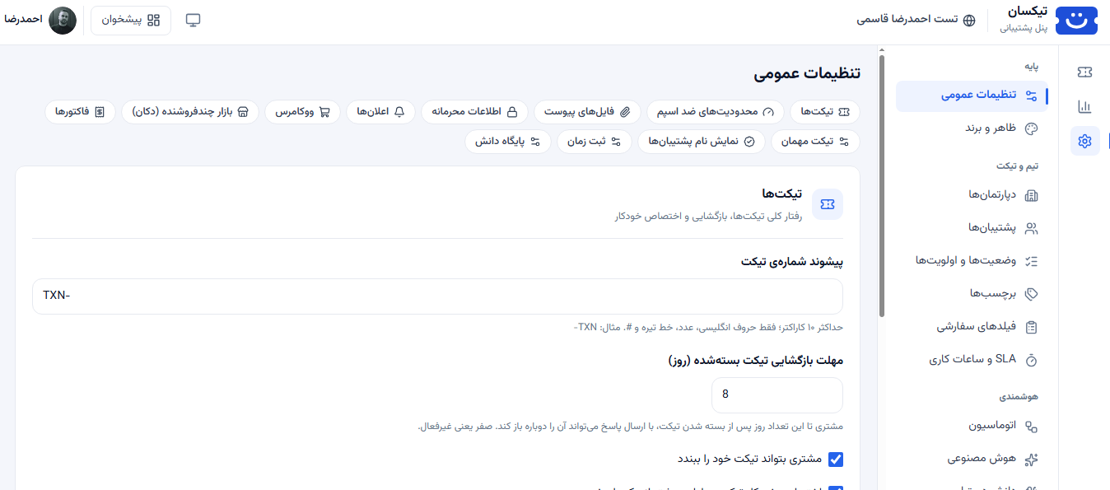This screenshot has width=1110, height=490.
Task: Select the فایل‌های پیوست tab
Action: 588,111
